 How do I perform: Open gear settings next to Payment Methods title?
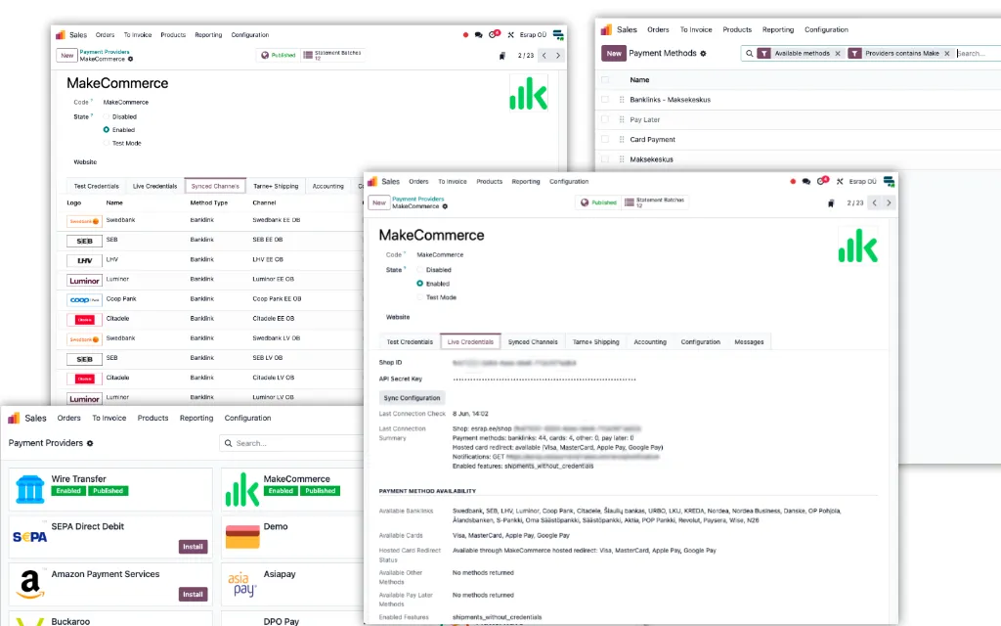[x=703, y=54]
